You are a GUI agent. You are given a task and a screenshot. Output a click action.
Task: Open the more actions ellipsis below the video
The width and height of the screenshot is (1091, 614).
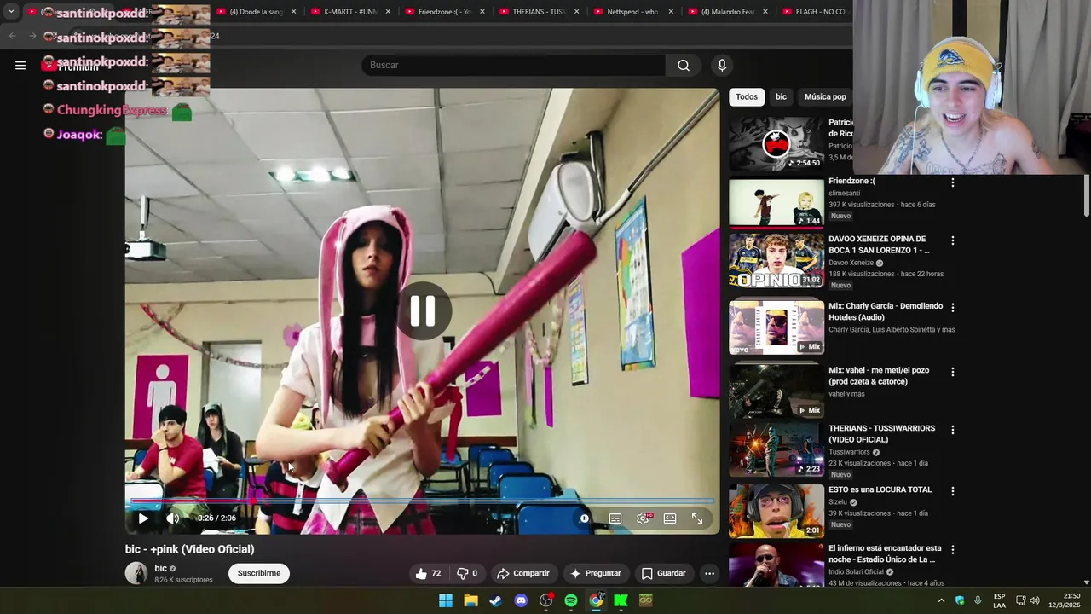pyautogui.click(x=709, y=573)
